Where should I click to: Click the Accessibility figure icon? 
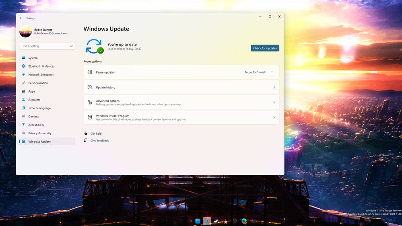(x=23, y=125)
